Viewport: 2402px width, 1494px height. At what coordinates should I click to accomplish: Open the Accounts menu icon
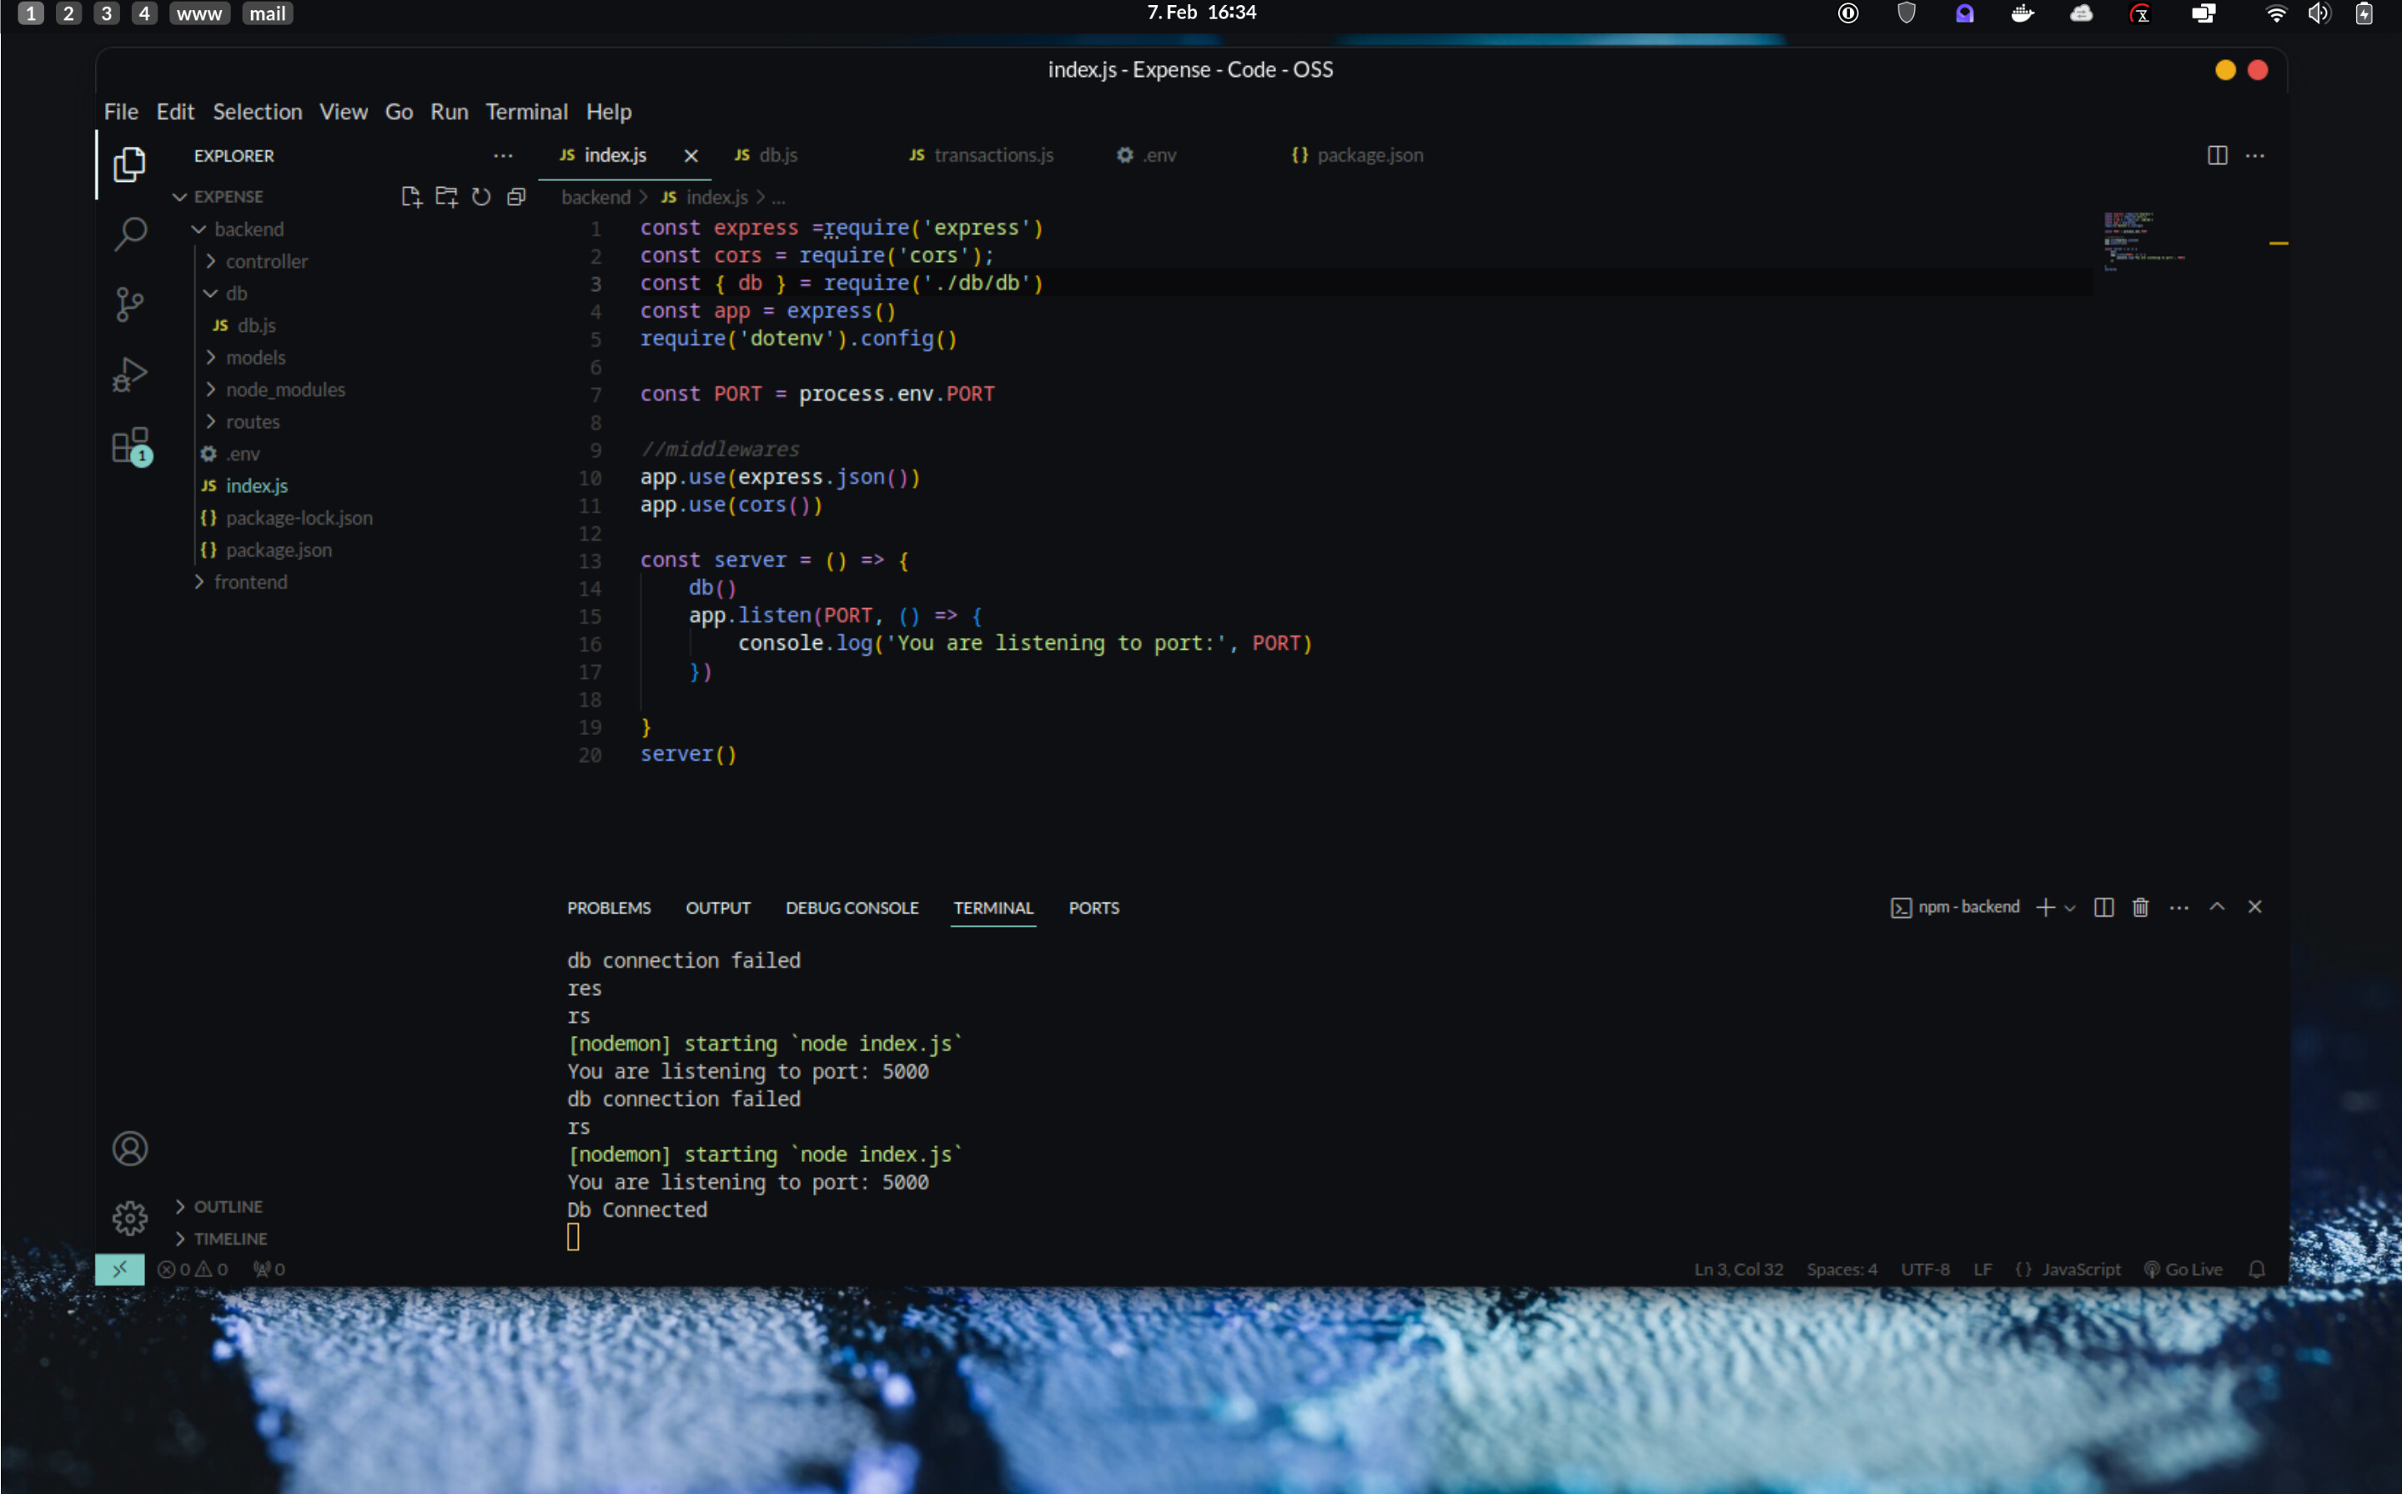129,1148
